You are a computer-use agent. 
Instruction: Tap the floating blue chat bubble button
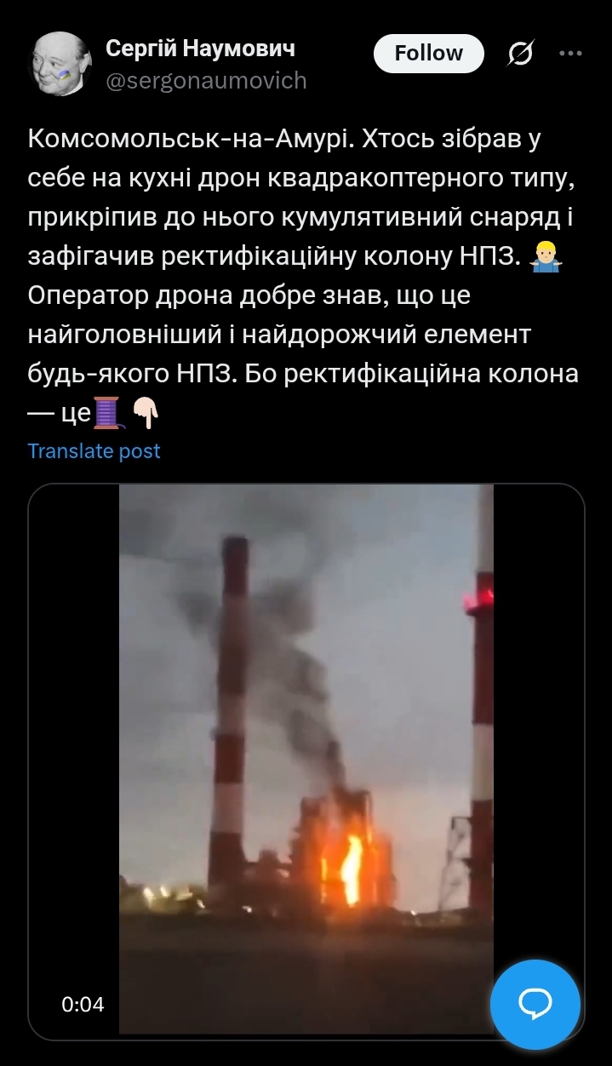[535, 1005]
